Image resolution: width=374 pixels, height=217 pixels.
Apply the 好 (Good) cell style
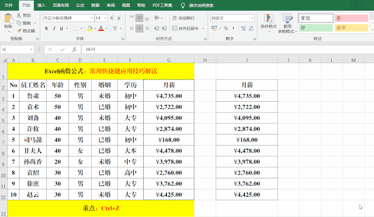click(315, 28)
